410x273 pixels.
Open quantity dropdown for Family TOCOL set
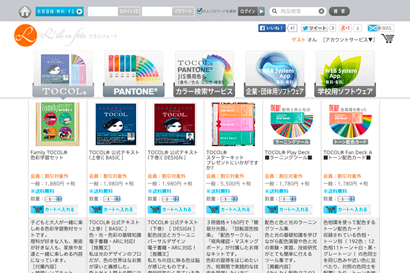coord(53,199)
